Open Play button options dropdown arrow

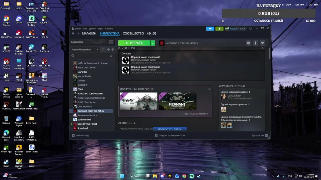coord(153,43)
